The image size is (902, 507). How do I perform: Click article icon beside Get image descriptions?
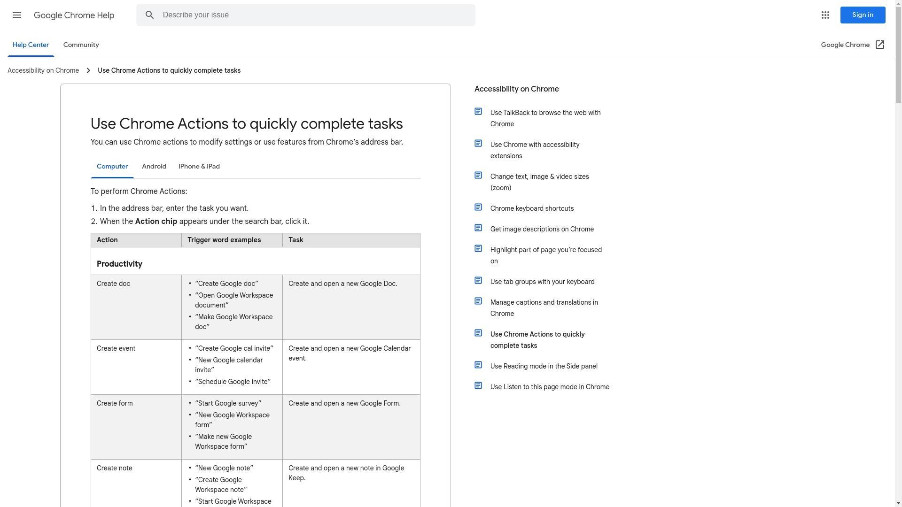(x=478, y=228)
